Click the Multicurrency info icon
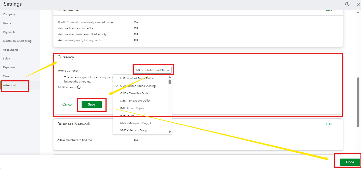The height and width of the screenshot is (169, 361). coord(79,87)
